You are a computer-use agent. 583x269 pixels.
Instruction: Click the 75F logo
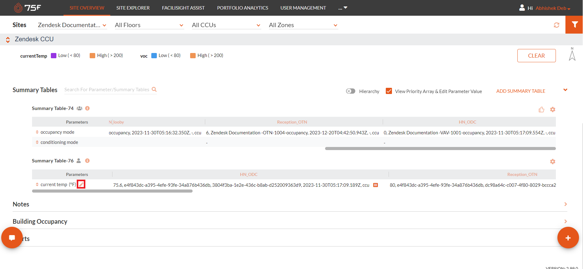click(27, 8)
